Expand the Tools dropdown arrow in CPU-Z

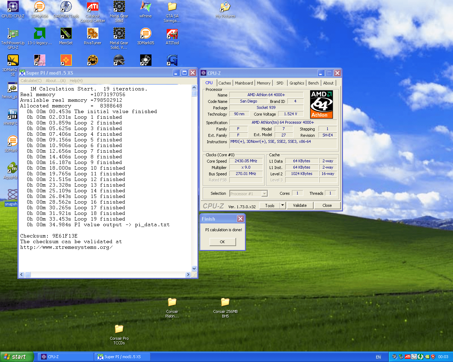282,205
